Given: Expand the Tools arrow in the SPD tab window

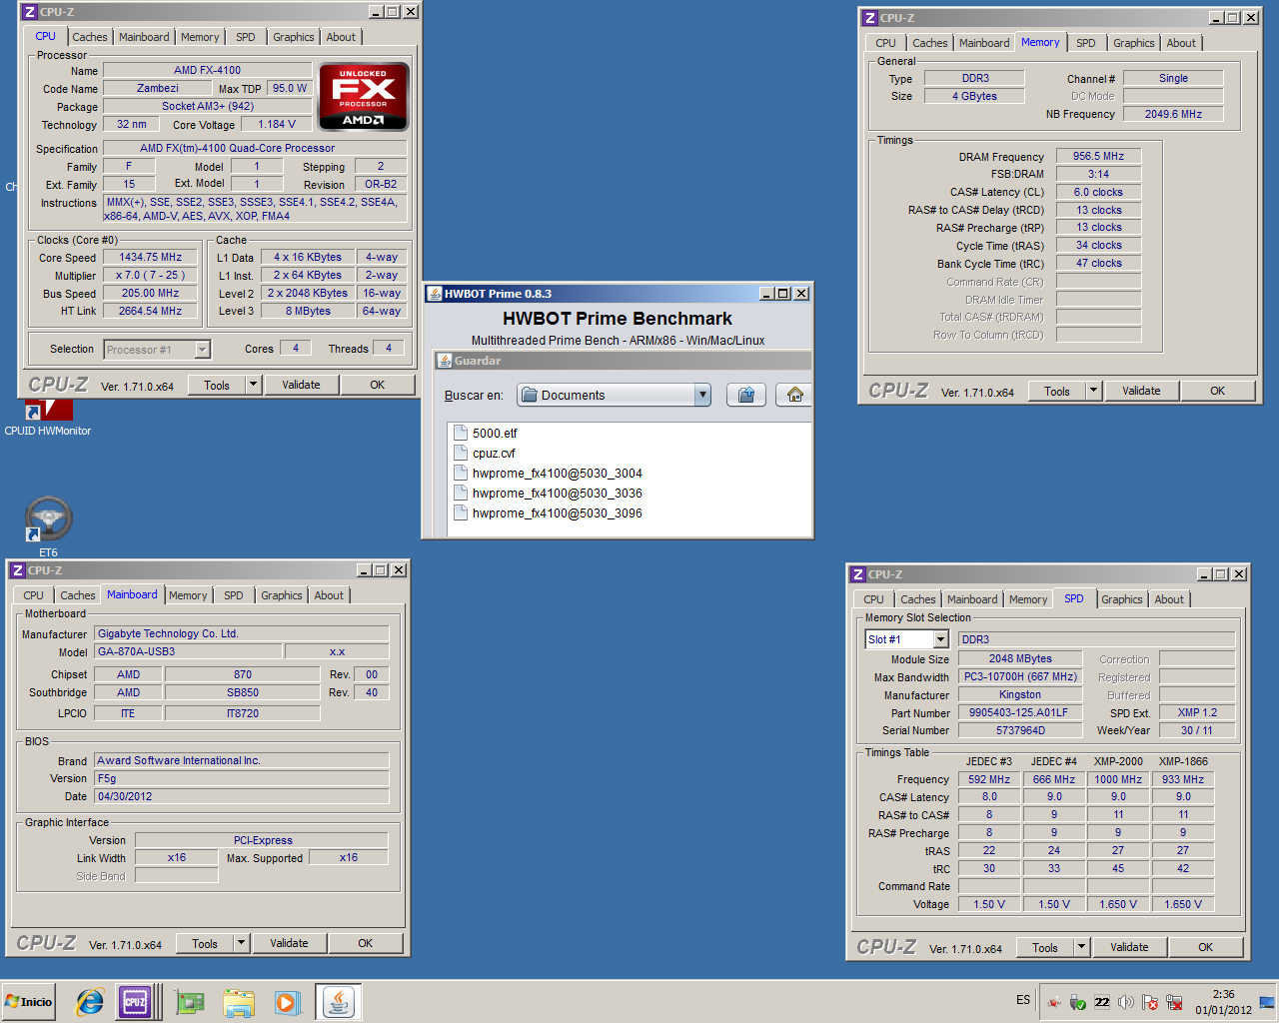Looking at the screenshot, I should click(x=1081, y=947).
